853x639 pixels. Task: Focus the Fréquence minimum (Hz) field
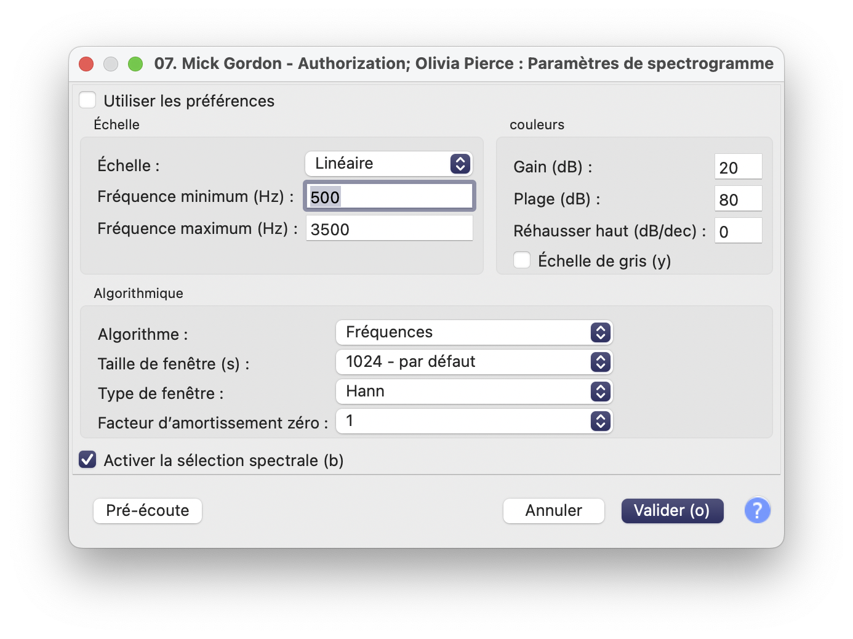tap(389, 196)
